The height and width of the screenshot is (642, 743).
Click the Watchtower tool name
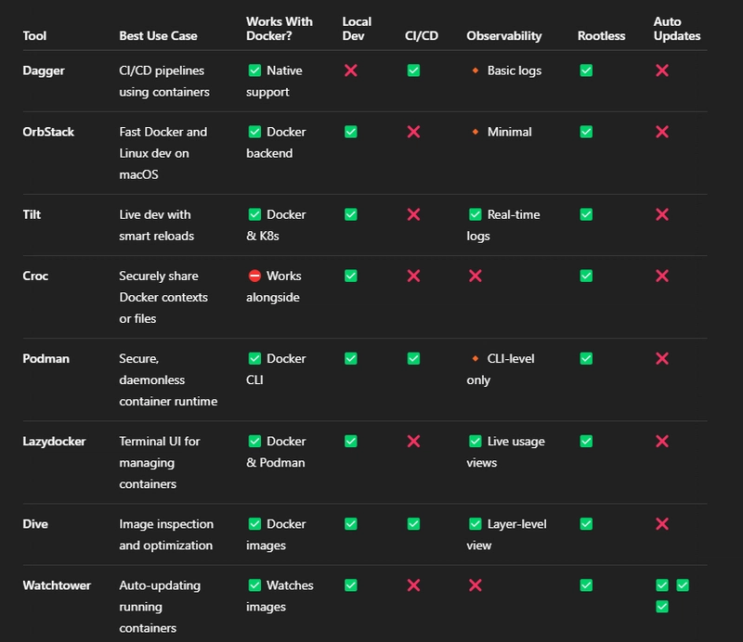click(57, 585)
